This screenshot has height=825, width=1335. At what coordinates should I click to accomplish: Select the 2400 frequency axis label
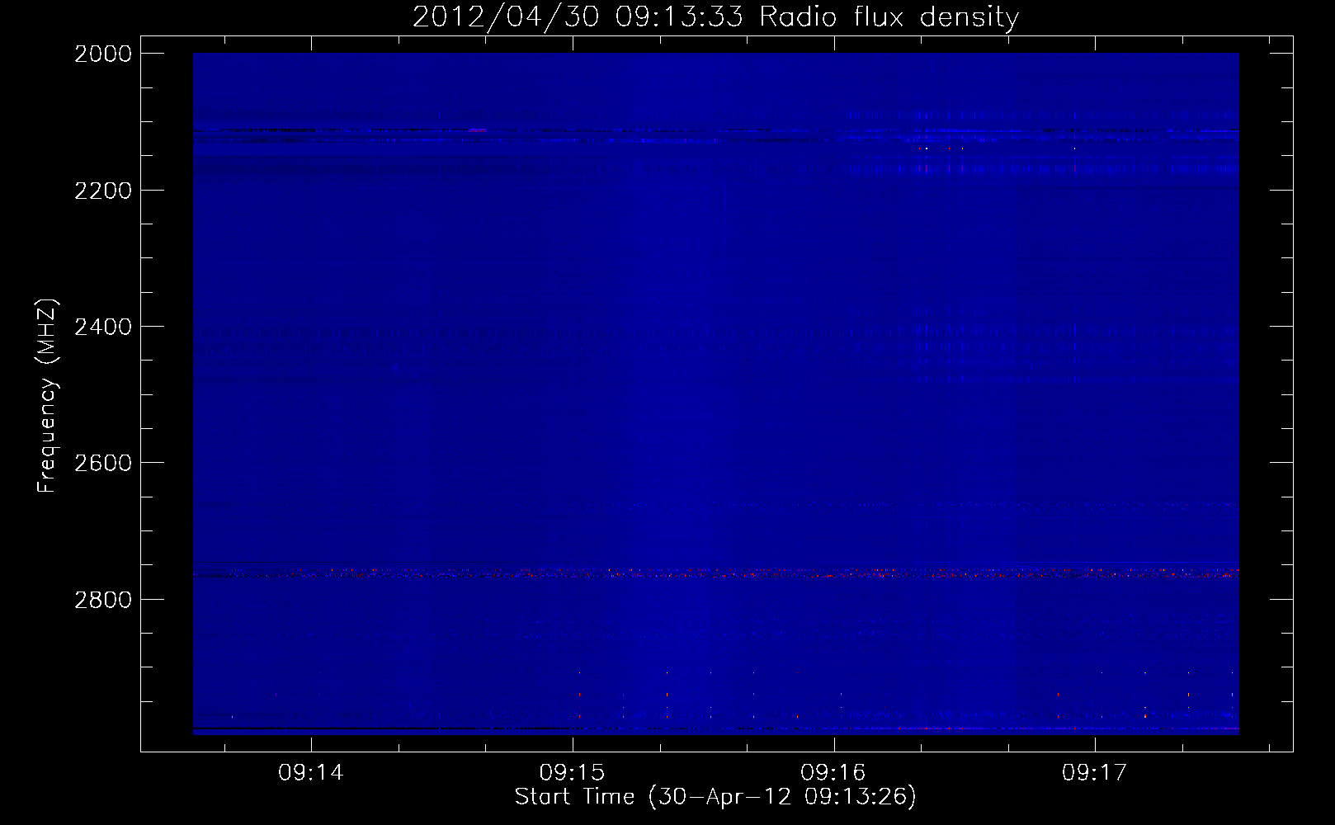(102, 327)
